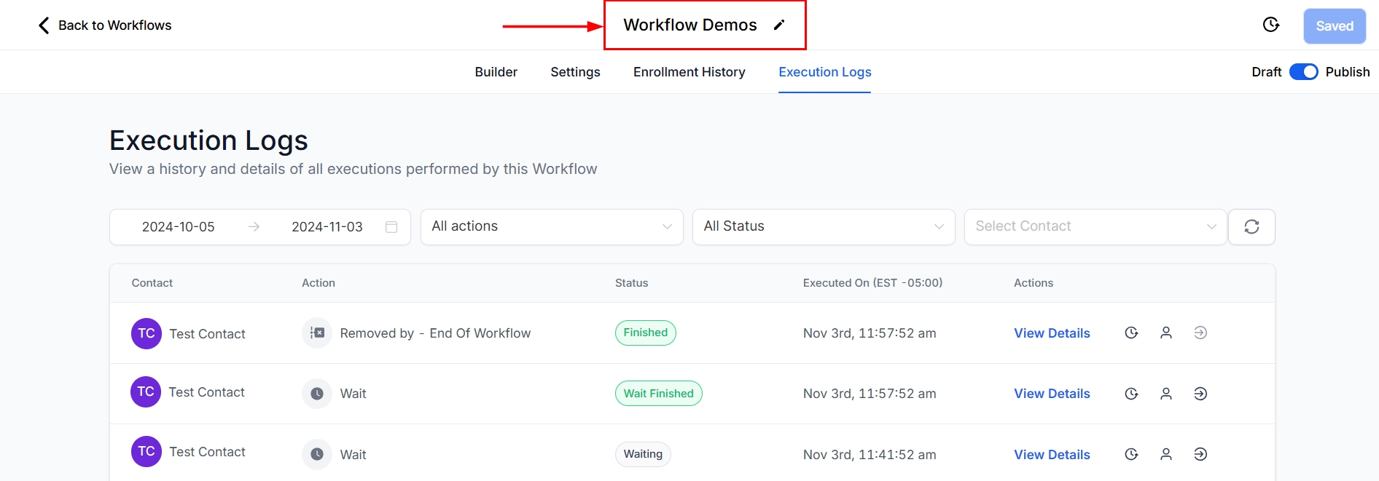Click the person icon in Waiting row
The width and height of the screenshot is (1379, 481).
click(x=1166, y=455)
